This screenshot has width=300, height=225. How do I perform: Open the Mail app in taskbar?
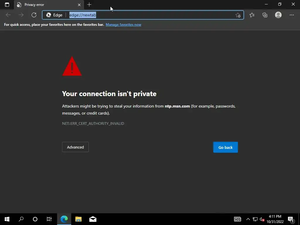tap(93, 219)
